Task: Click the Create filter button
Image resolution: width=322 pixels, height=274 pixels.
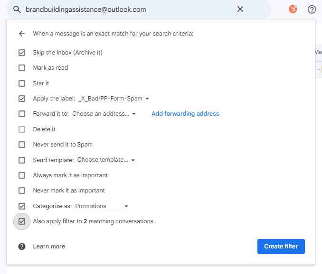Action: tap(281, 247)
